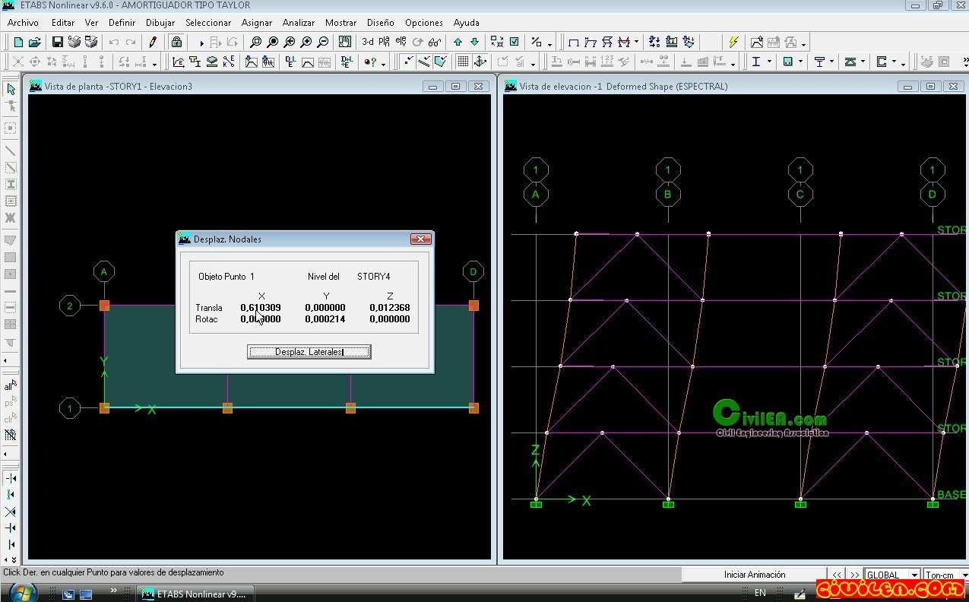Expand dropdown beside the red question mark icon
The image size is (969, 602).
(383, 64)
